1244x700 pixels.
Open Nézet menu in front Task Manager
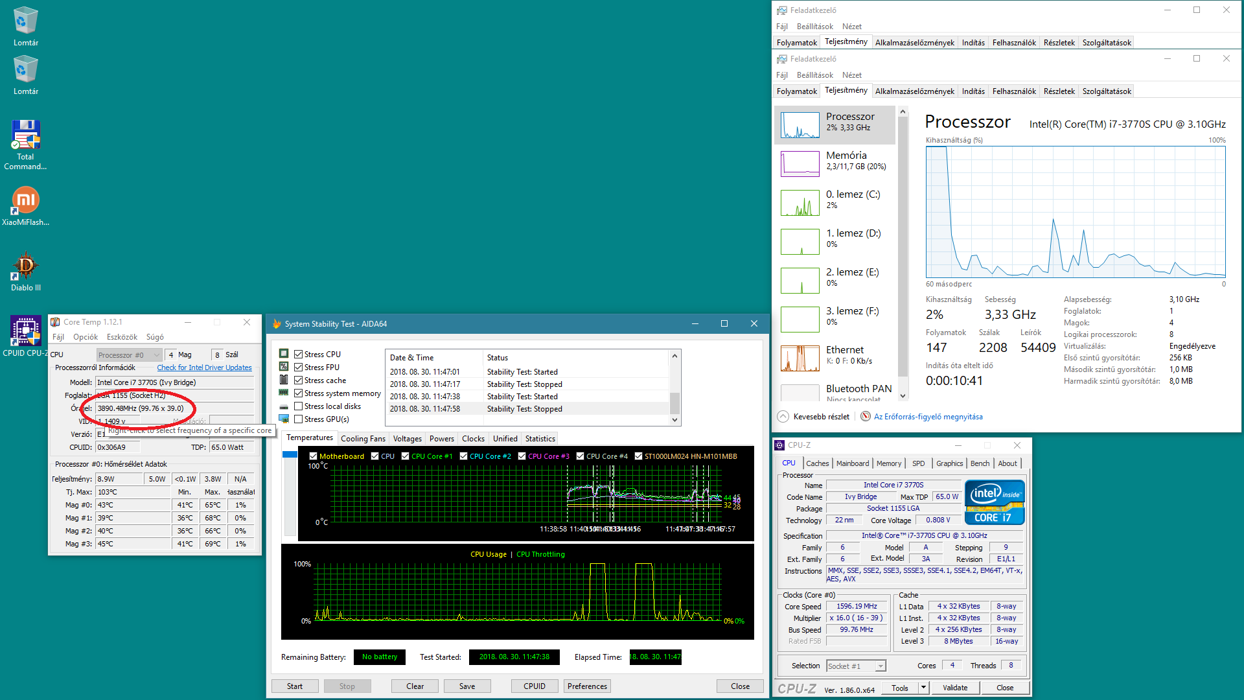tap(851, 75)
